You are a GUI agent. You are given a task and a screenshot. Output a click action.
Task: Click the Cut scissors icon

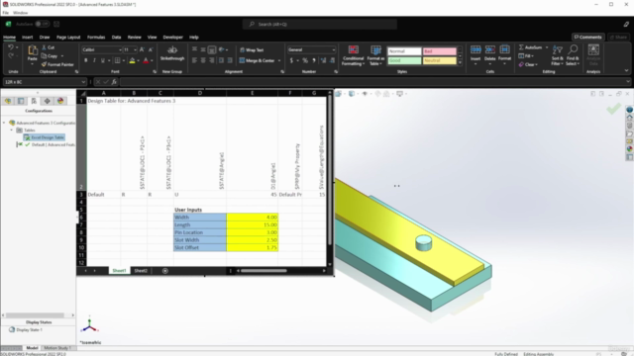point(44,47)
